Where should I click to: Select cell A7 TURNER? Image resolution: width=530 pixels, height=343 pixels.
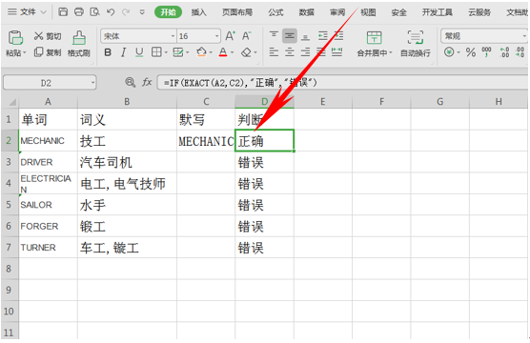tap(48, 248)
